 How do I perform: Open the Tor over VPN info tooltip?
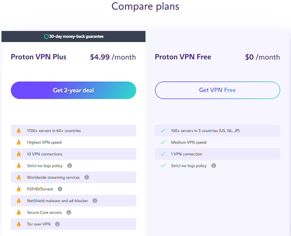click(57, 224)
